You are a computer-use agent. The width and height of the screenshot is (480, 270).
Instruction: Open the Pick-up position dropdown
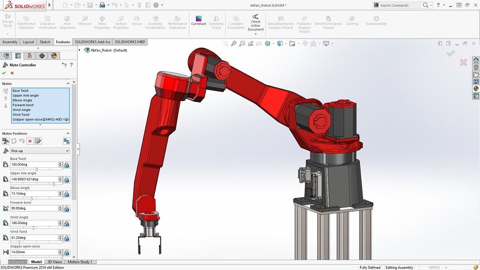coord(39,150)
